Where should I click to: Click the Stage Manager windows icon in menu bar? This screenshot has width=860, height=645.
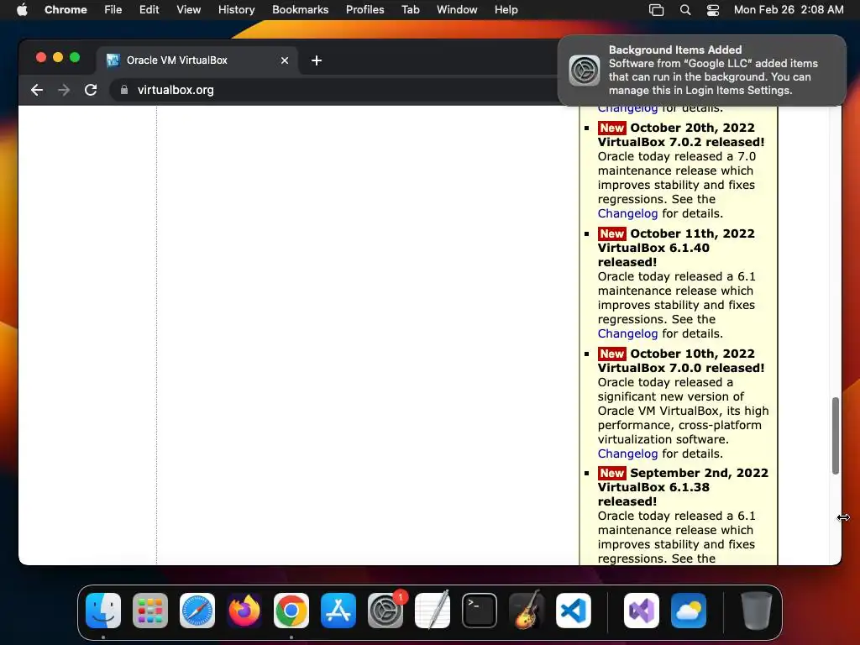[x=656, y=9]
